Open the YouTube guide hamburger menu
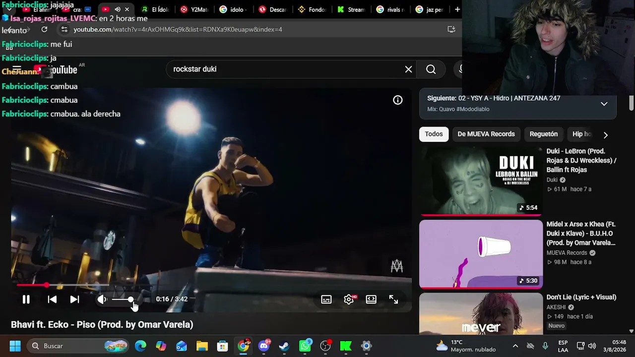 coord(17,69)
